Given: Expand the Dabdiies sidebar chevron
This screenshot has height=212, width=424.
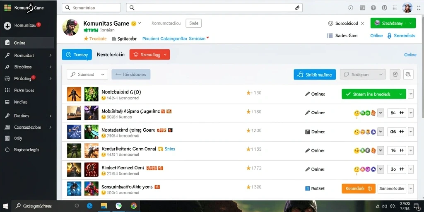Looking at the screenshot, I should click(50, 116).
